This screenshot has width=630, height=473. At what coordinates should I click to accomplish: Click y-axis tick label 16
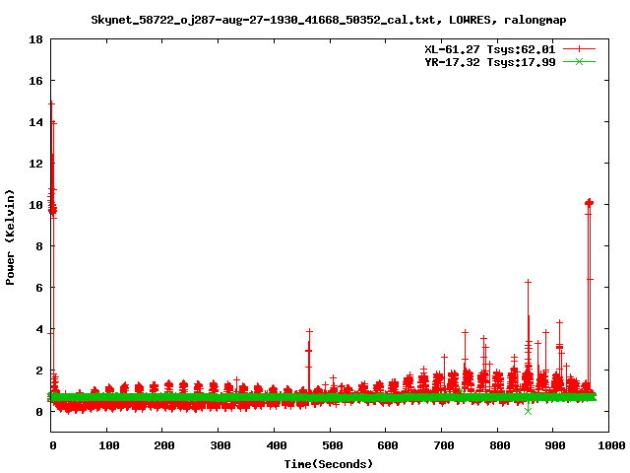pos(35,81)
